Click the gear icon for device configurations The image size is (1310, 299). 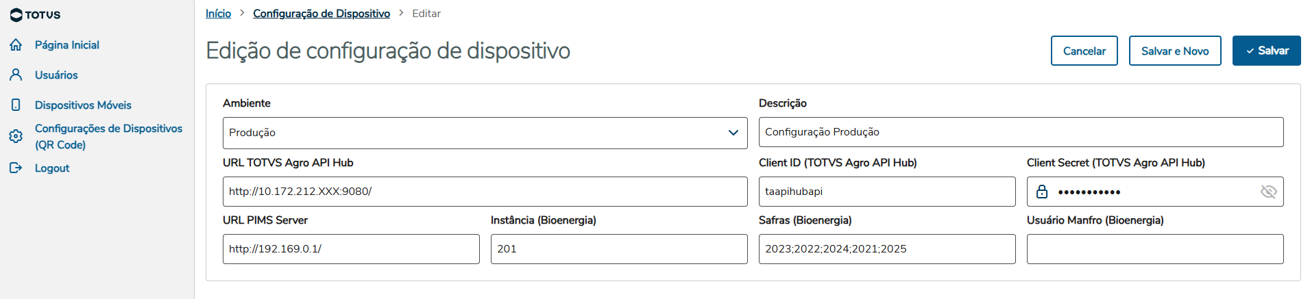[16, 137]
